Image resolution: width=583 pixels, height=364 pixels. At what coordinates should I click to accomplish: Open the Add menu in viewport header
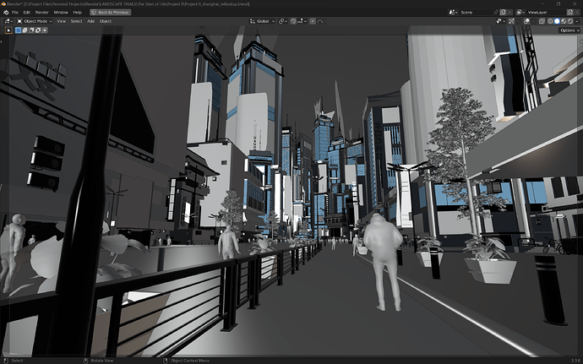[90, 21]
